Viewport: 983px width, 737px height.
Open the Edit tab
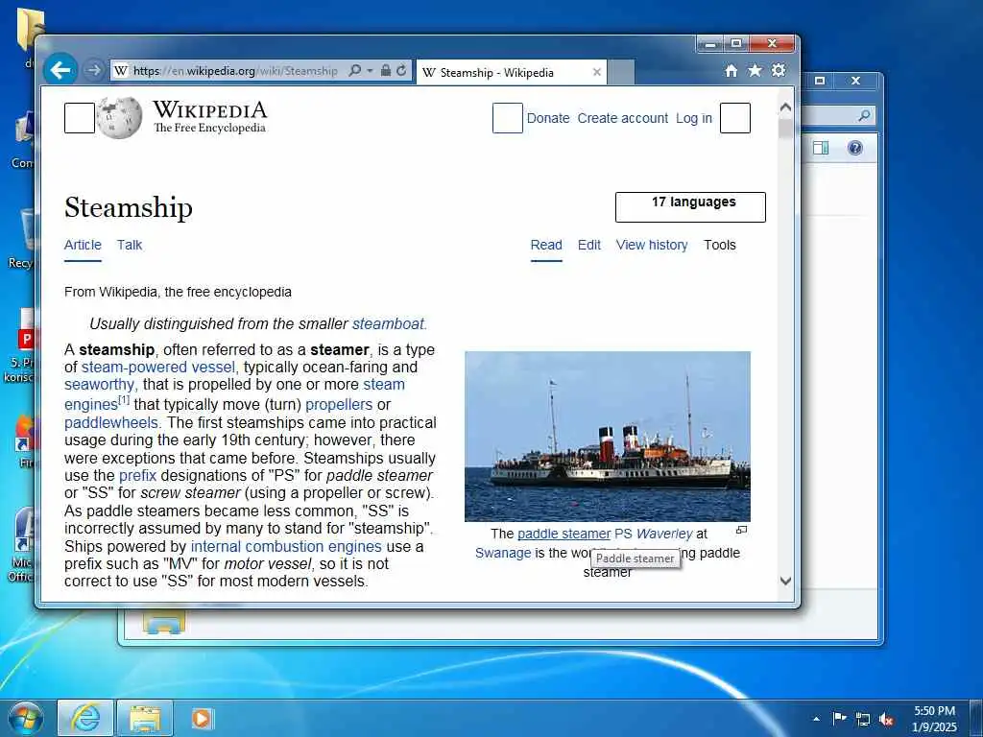[589, 245]
